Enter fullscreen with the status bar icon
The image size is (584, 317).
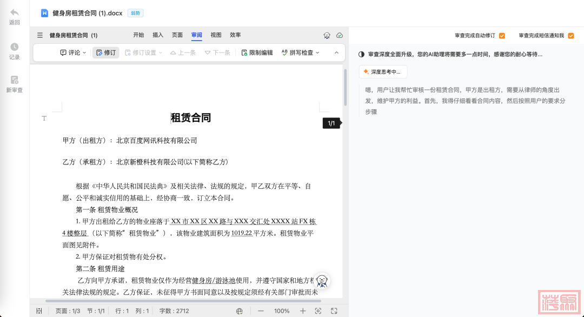coord(334,311)
